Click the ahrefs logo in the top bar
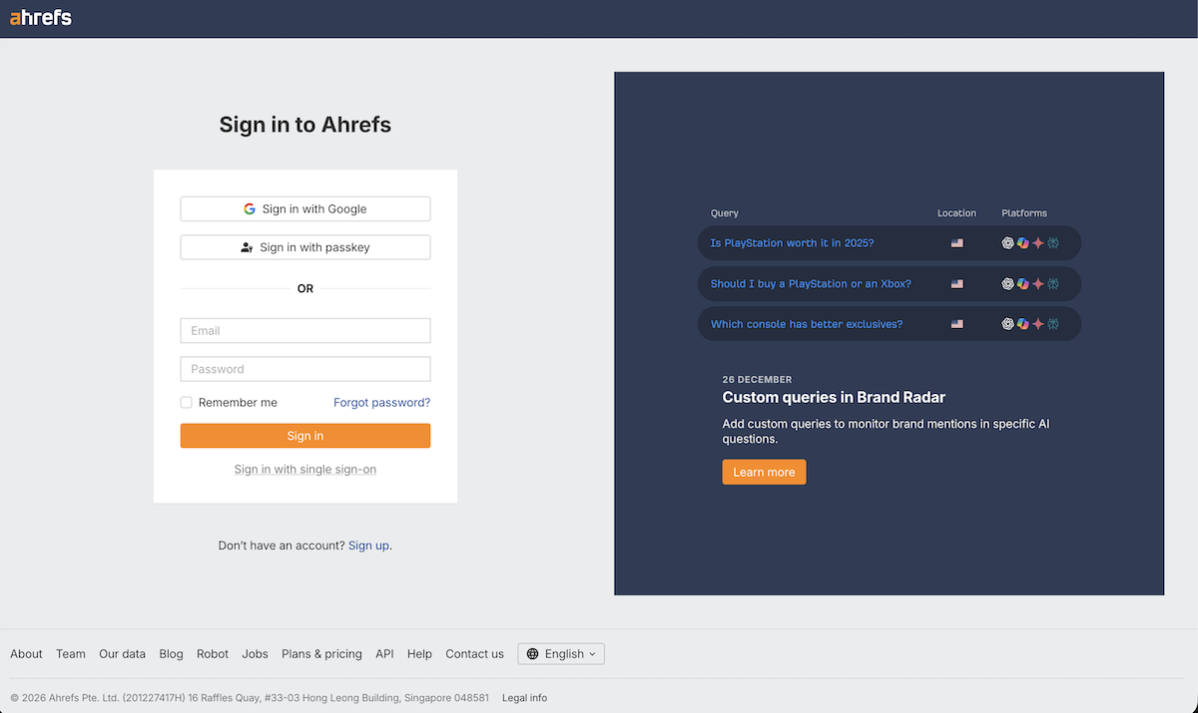The image size is (1198, 713). coord(41,17)
